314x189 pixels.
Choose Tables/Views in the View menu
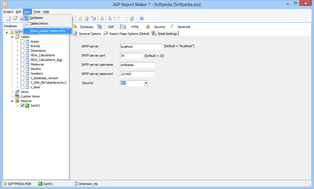[47, 23]
